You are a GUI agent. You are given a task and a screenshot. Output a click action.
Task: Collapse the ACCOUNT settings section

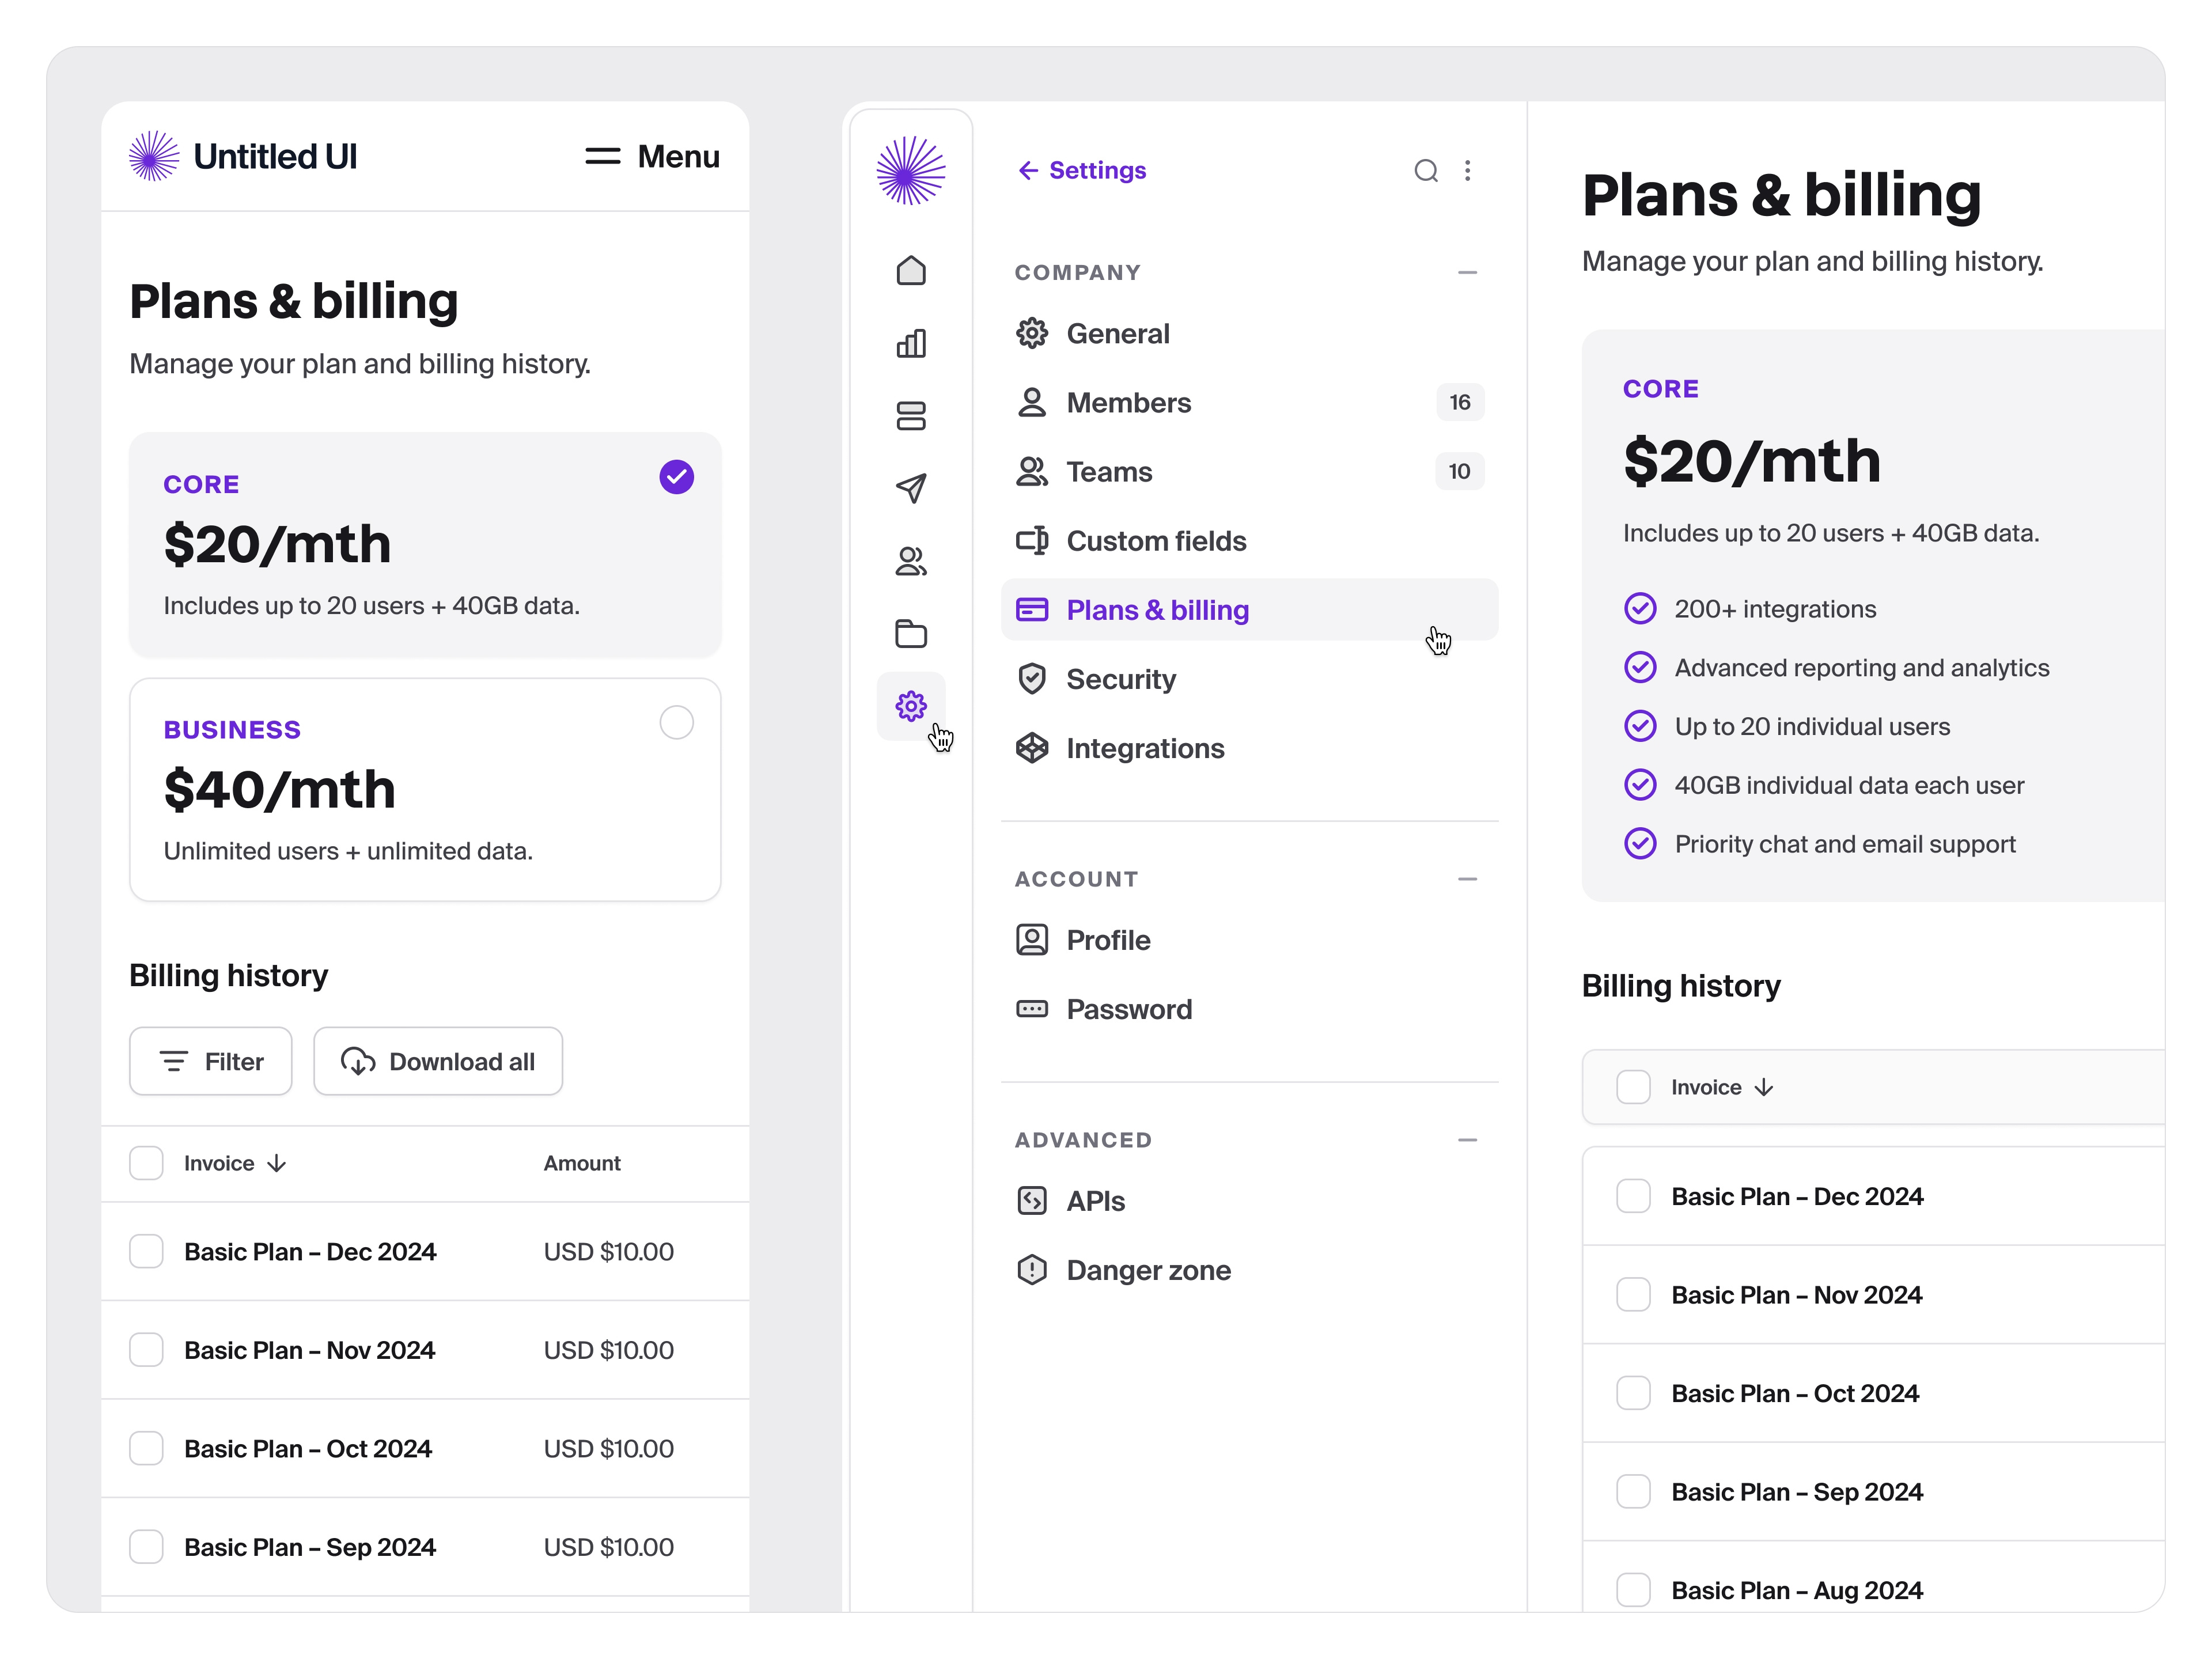point(1468,878)
